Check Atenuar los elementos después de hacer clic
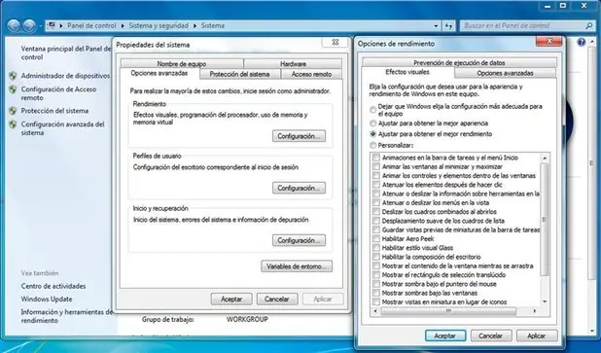This screenshot has width=601, height=353. pos(376,185)
